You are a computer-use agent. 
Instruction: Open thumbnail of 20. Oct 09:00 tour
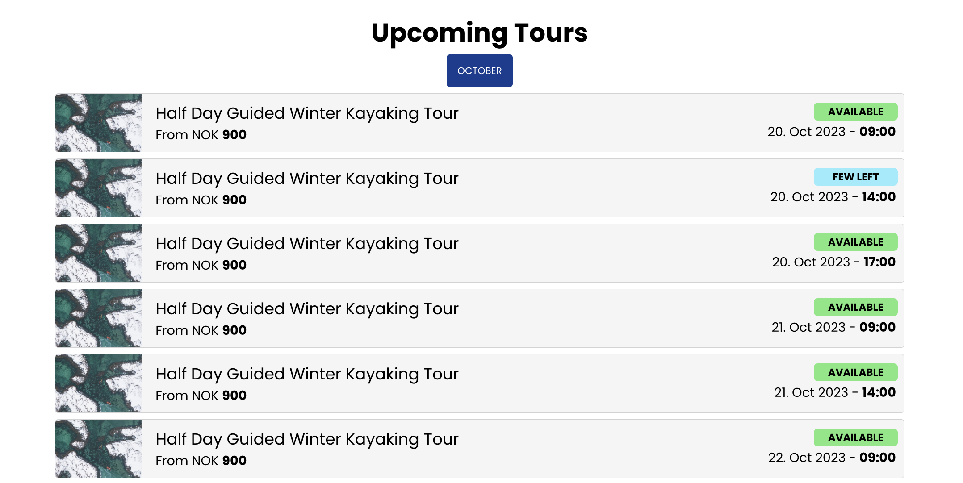pos(99,123)
